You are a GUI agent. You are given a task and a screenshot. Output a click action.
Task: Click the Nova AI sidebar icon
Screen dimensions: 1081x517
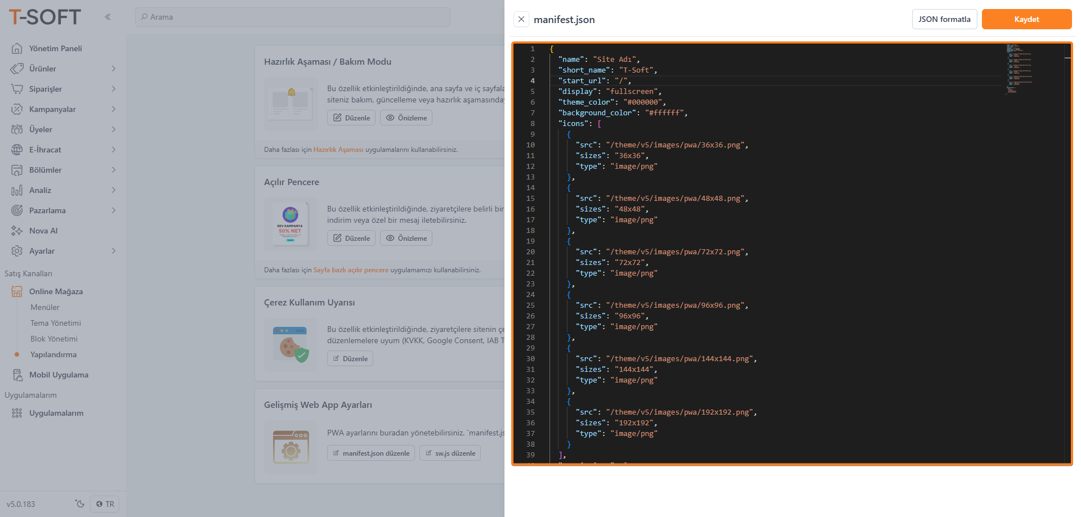pyautogui.click(x=17, y=231)
